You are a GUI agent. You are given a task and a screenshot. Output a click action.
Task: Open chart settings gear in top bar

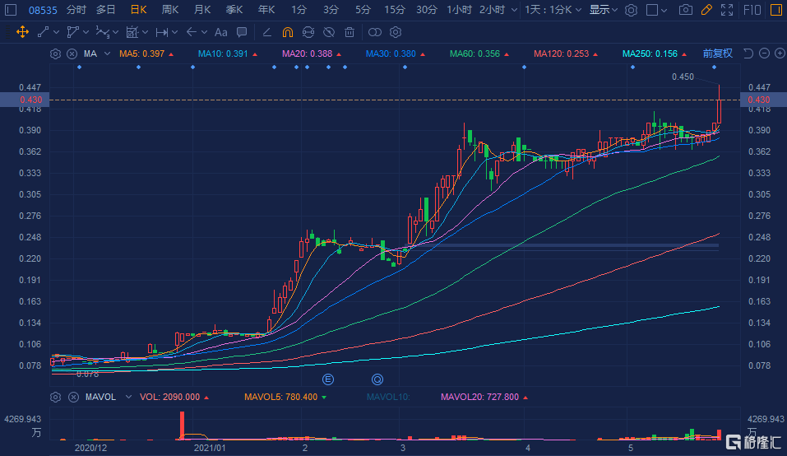tap(631, 10)
